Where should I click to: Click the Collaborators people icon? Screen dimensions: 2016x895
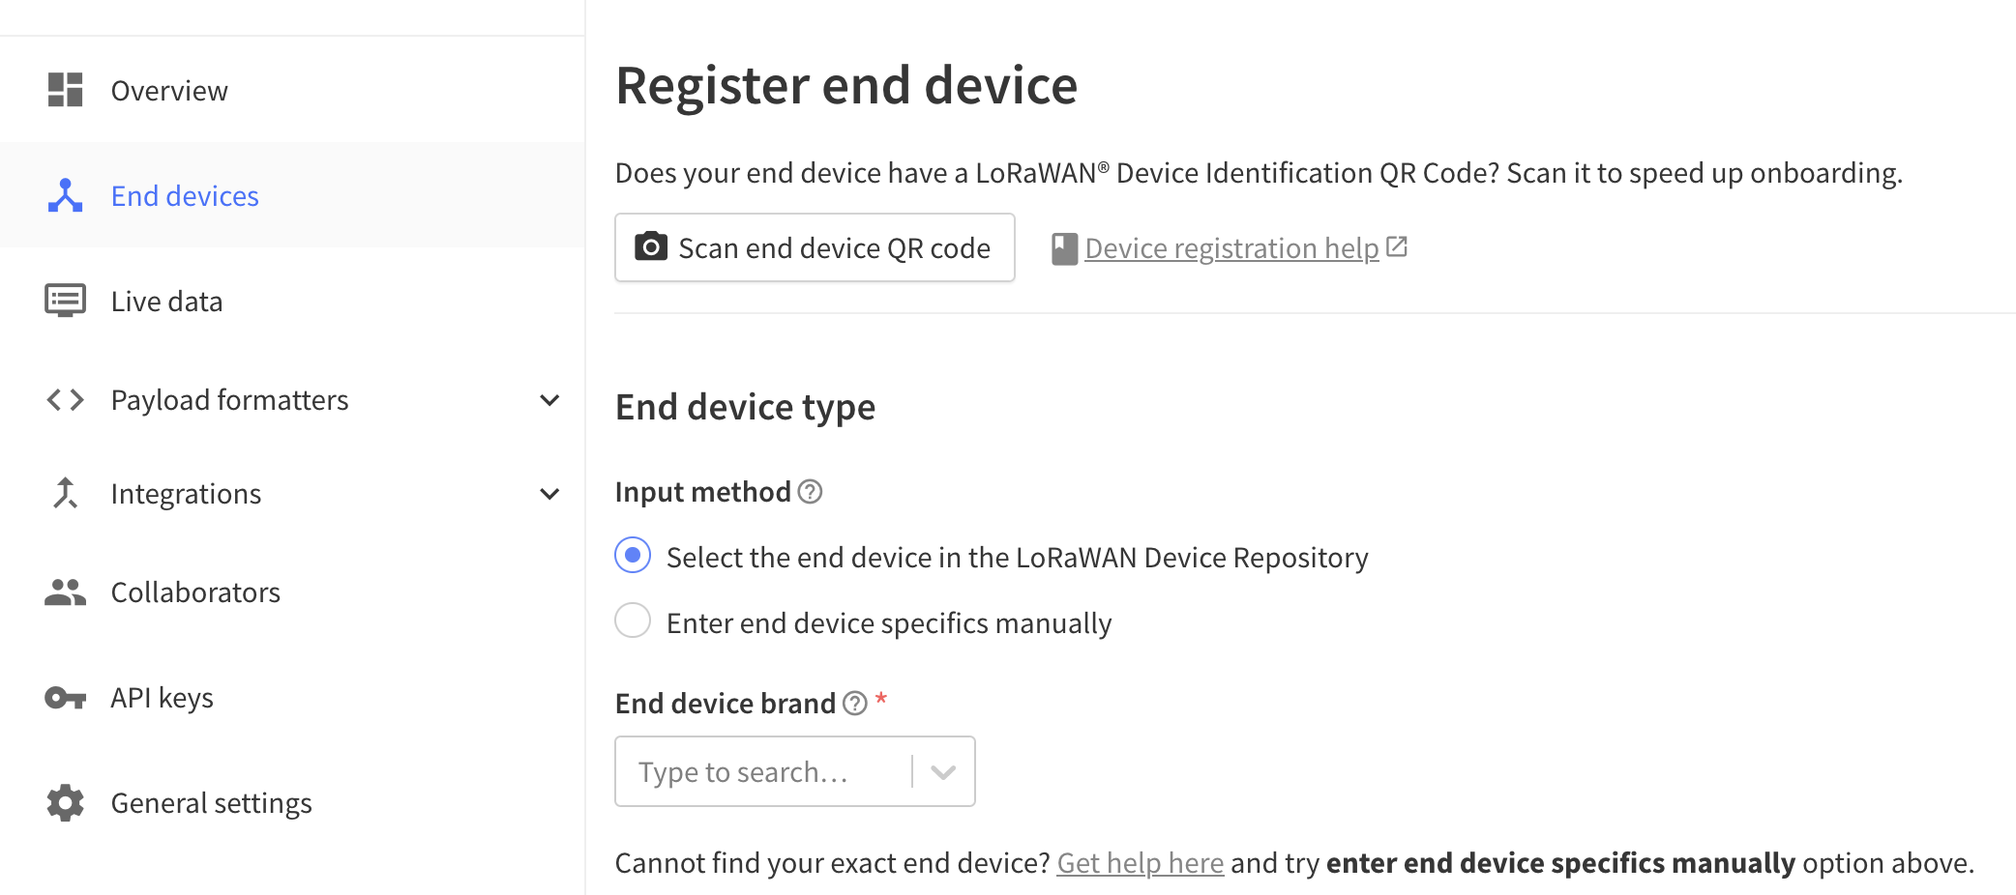(65, 592)
